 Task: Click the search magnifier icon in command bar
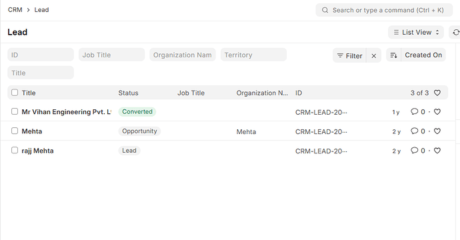pyautogui.click(x=325, y=10)
